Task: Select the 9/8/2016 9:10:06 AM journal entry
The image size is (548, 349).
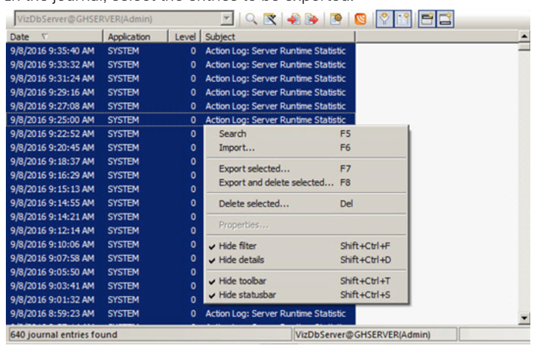Action: (105, 244)
